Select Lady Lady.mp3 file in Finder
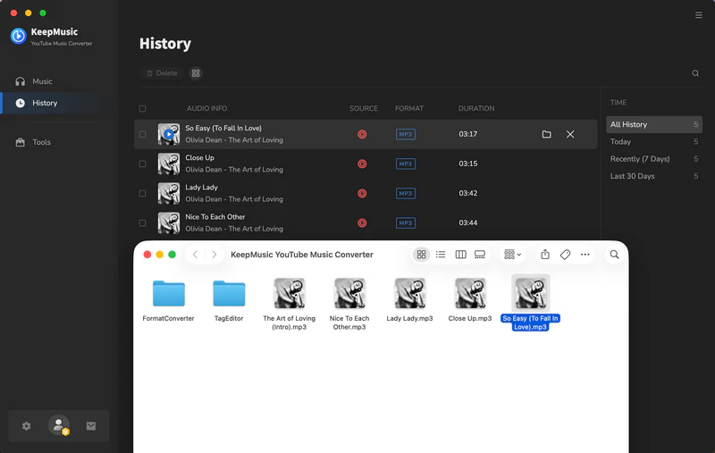 [x=409, y=301]
